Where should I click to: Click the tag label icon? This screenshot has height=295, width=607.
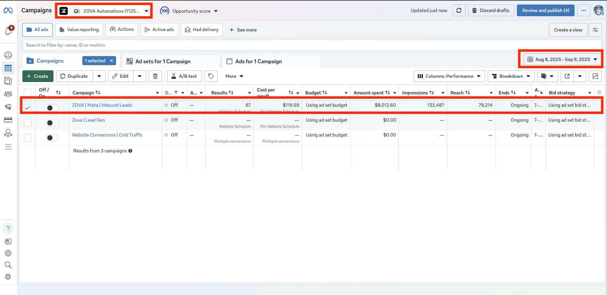tap(211, 76)
